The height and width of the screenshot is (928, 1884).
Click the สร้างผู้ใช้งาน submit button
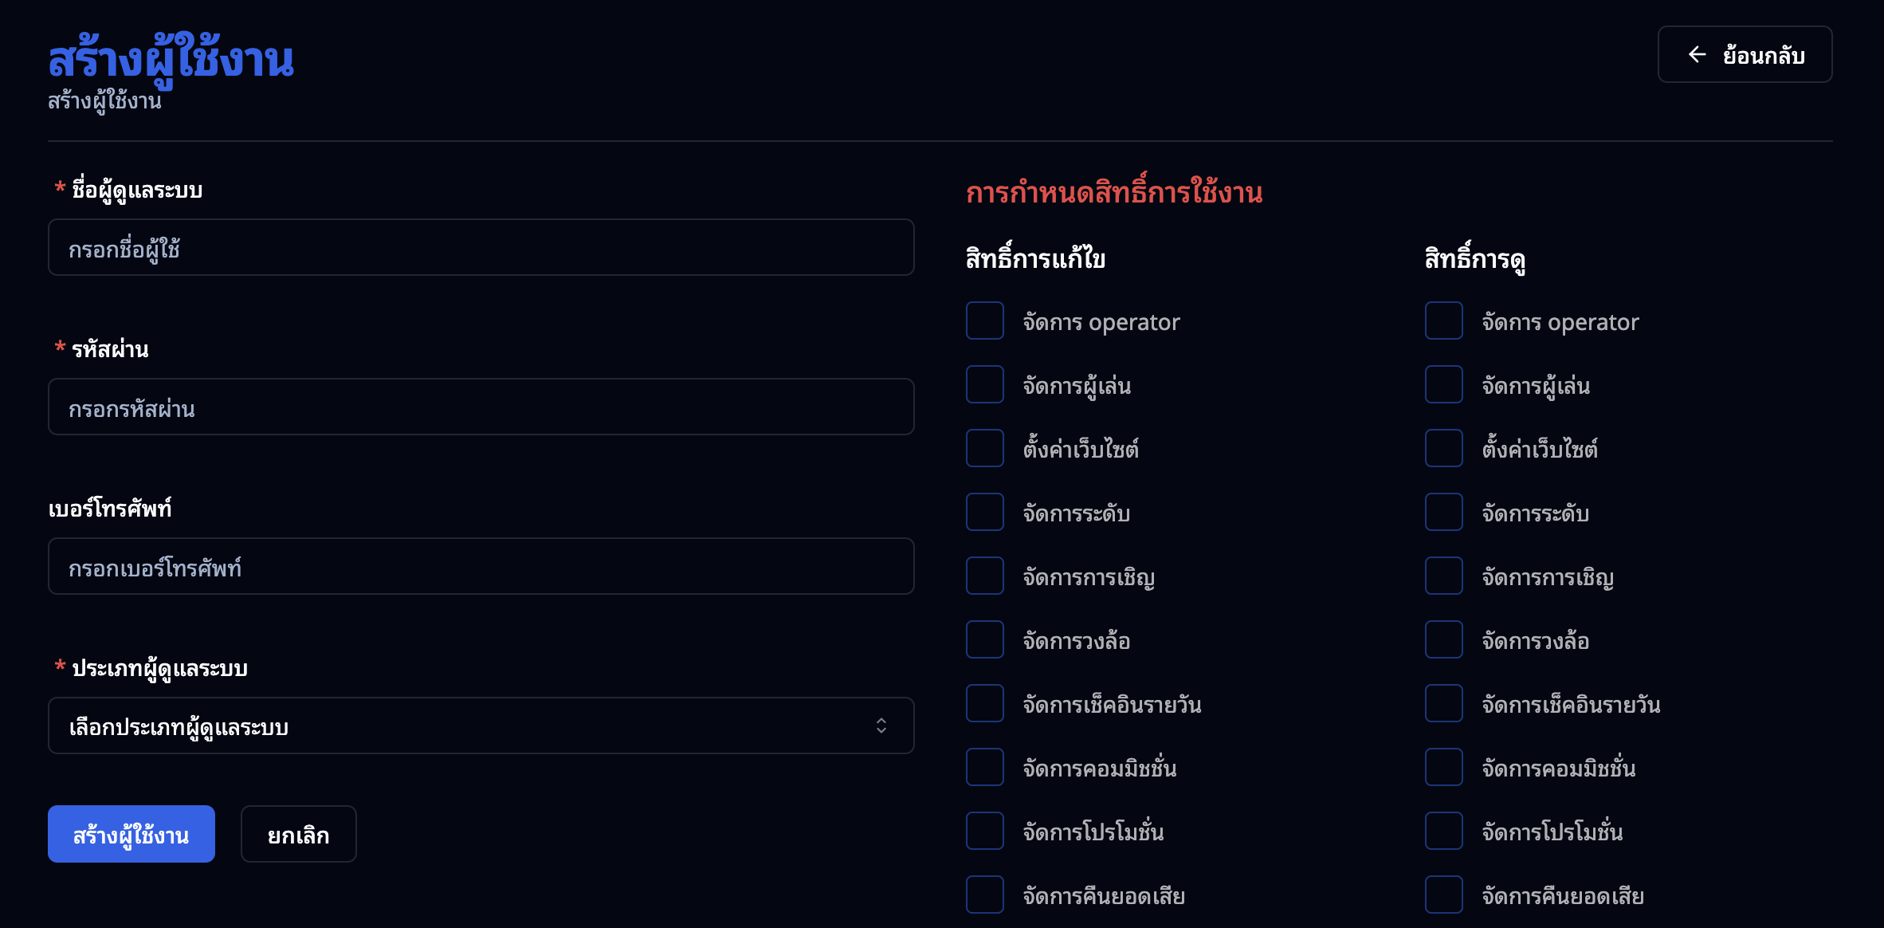[131, 833]
